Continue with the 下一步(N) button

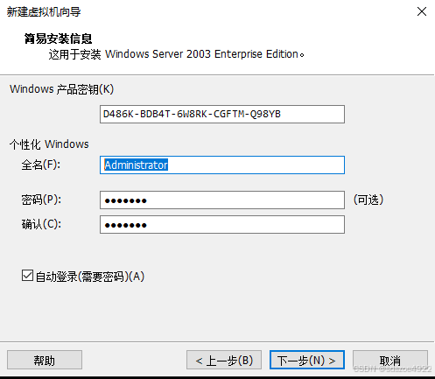(x=307, y=360)
